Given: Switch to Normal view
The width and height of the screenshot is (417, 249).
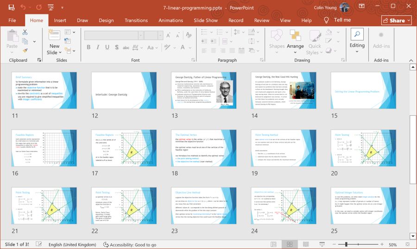Looking at the screenshot, I should point(275,244).
